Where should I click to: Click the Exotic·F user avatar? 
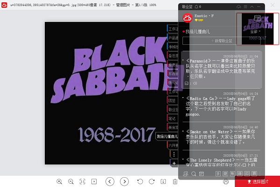[187, 18]
